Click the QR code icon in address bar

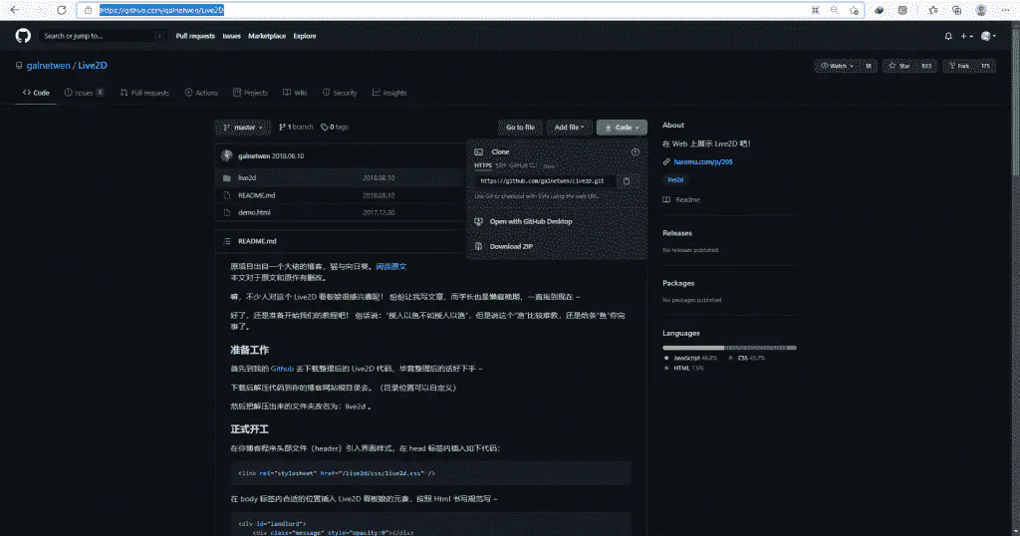coord(815,10)
